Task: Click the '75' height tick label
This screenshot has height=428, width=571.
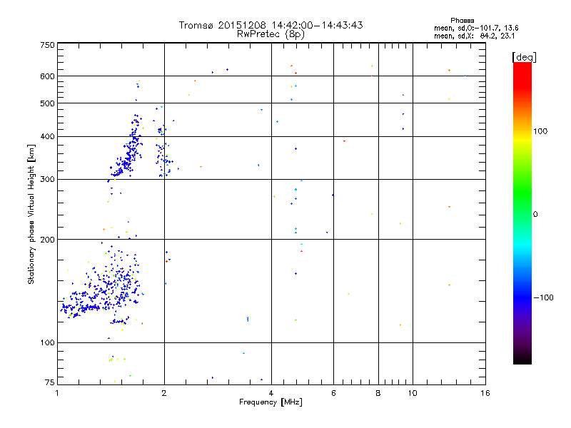Action: click(50, 382)
